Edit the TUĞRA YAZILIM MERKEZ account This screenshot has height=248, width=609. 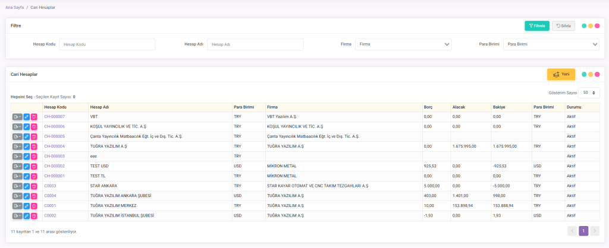coord(27,206)
